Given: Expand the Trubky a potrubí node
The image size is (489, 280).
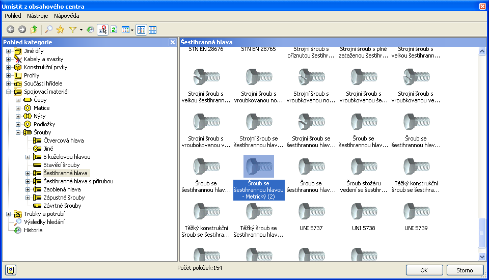Looking at the screenshot, I should [x=8, y=214].
